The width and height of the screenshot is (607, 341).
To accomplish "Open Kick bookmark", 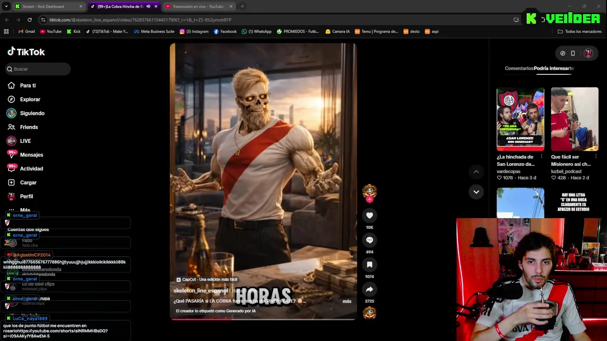I will (74, 32).
